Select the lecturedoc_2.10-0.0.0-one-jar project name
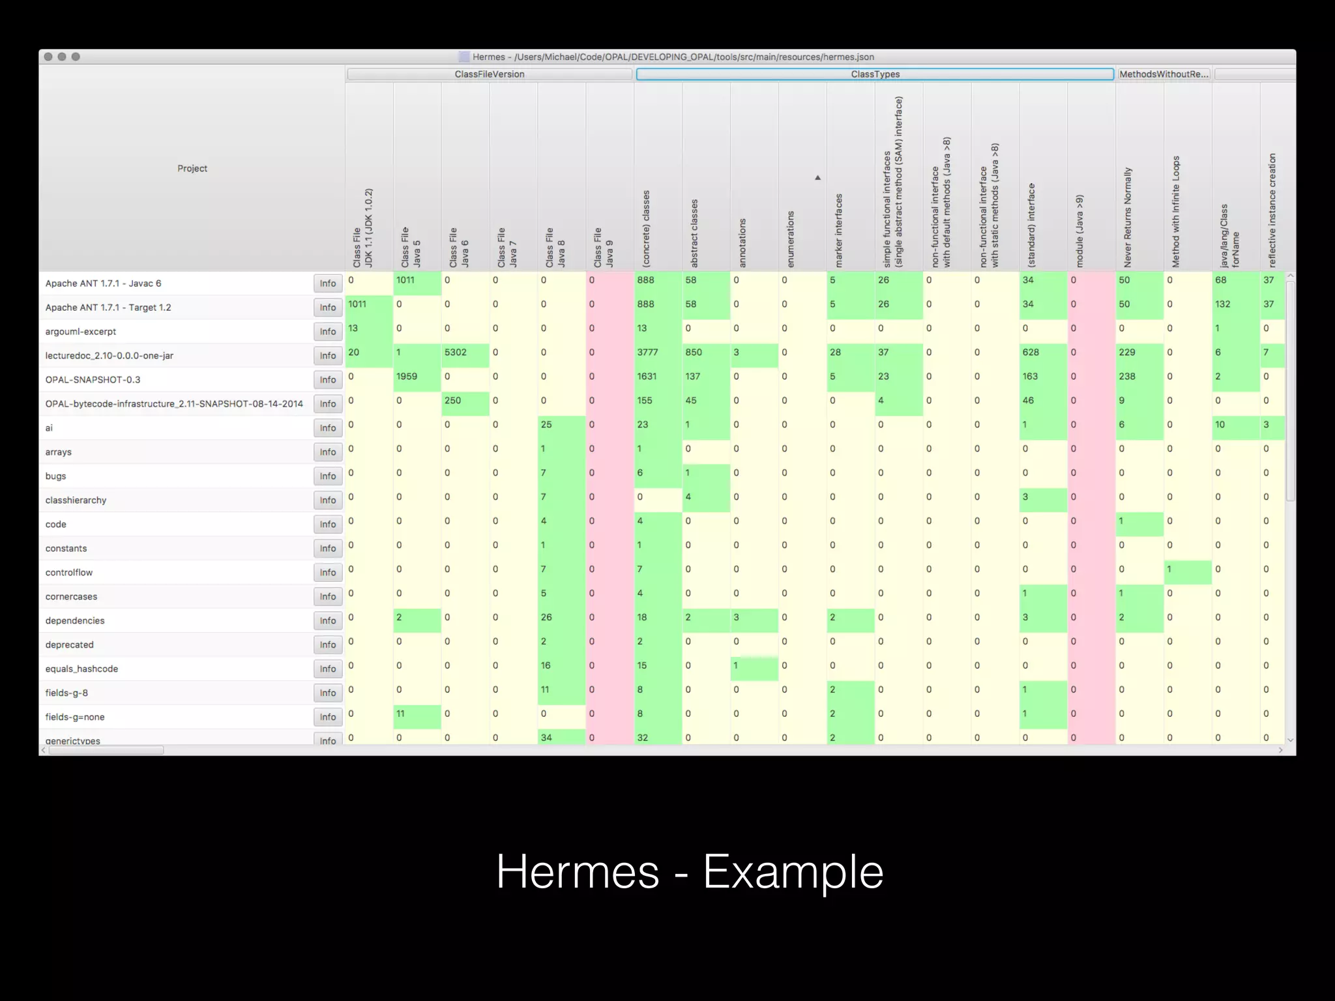This screenshot has height=1001, width=1335. click(110, 356)
